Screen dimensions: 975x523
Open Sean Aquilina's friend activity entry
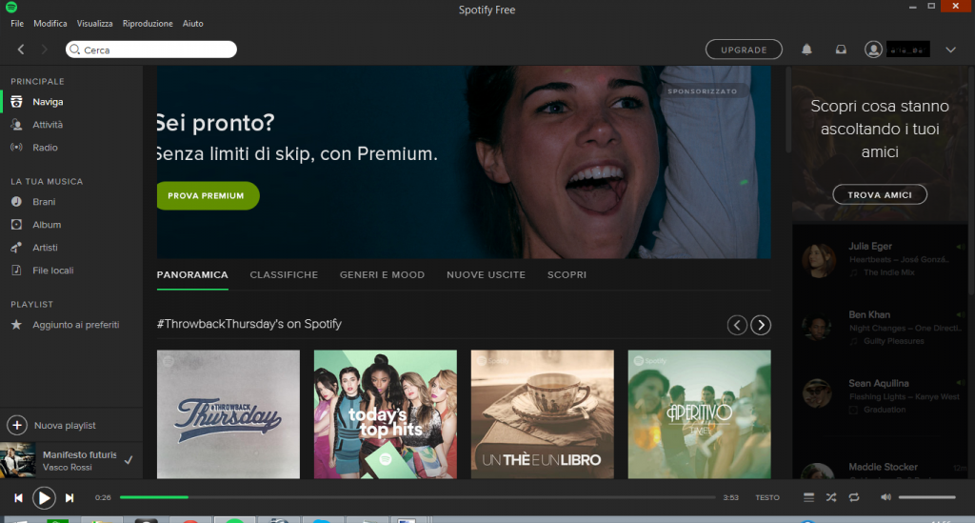click(x=881, y=396)
